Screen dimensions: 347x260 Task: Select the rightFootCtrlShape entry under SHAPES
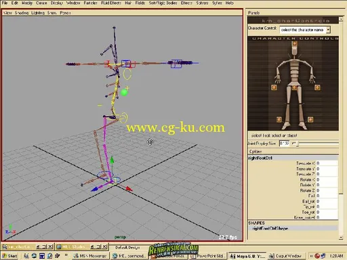click(293, 228)
